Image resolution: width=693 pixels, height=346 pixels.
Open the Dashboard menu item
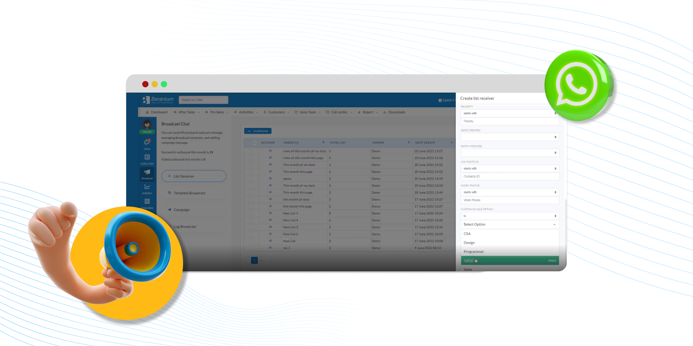pos(156,112)
